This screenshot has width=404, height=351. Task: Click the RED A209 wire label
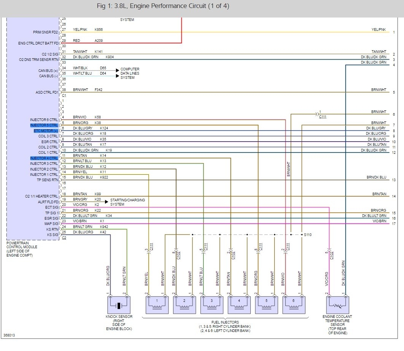point(87,40)
